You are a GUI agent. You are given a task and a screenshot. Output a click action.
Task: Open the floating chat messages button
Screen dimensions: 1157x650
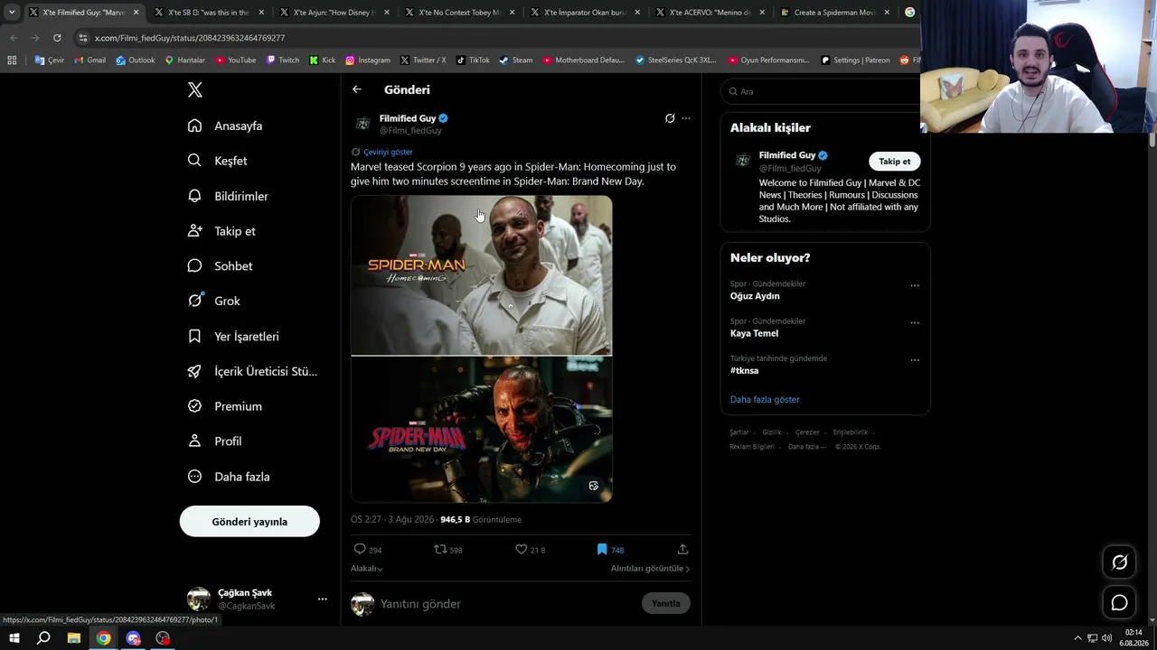[x=1119, y=602]
